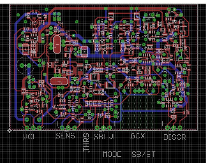
Task: Select capacitor footprint C27
Action: click(x=80, y=69)
